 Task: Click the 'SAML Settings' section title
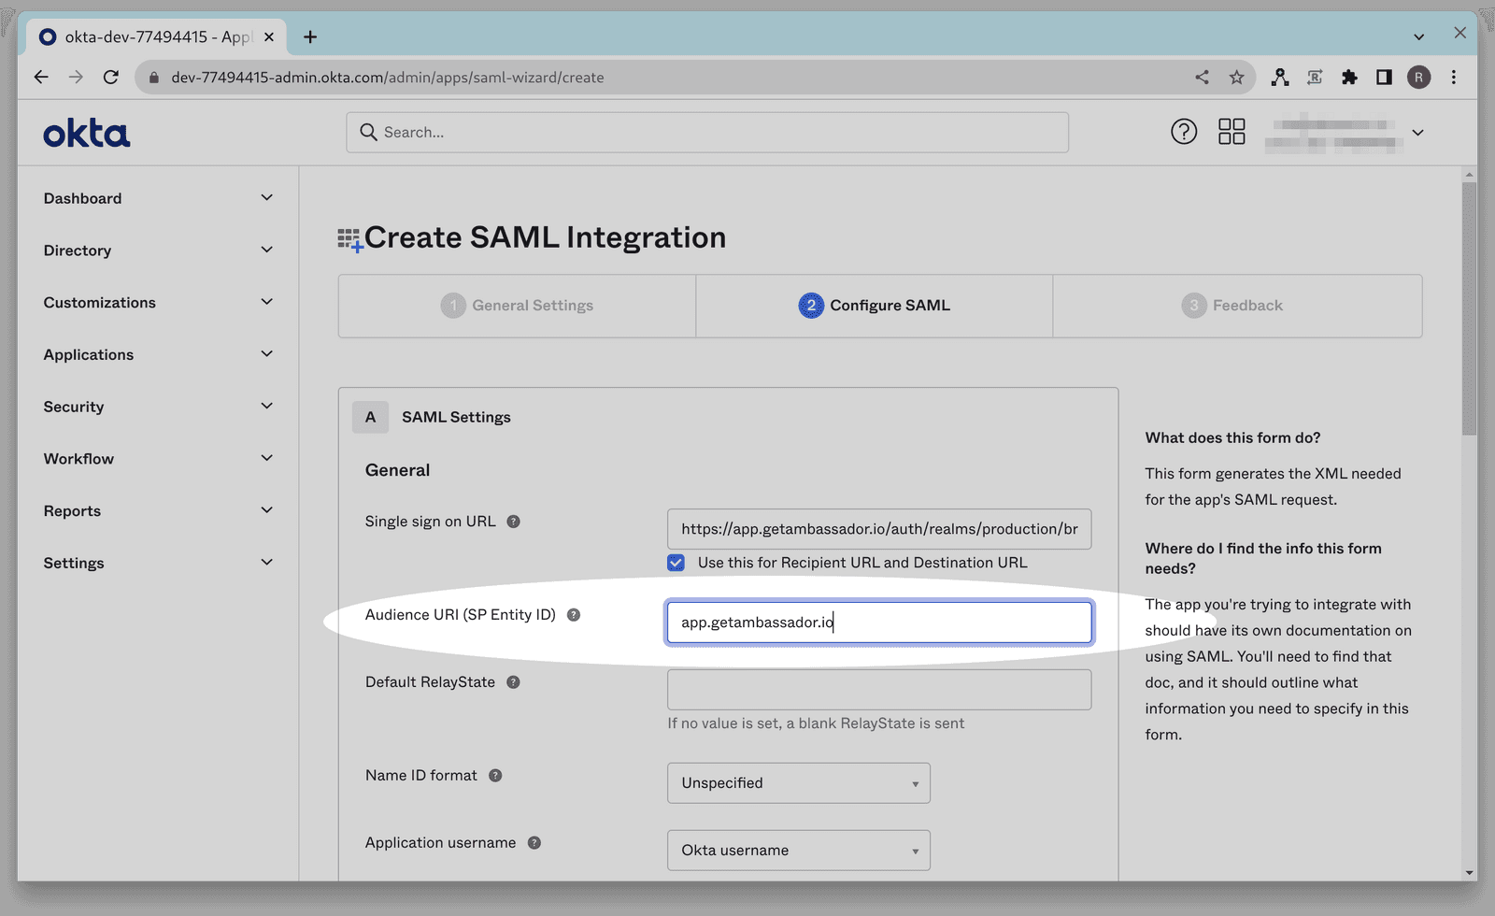456,417
